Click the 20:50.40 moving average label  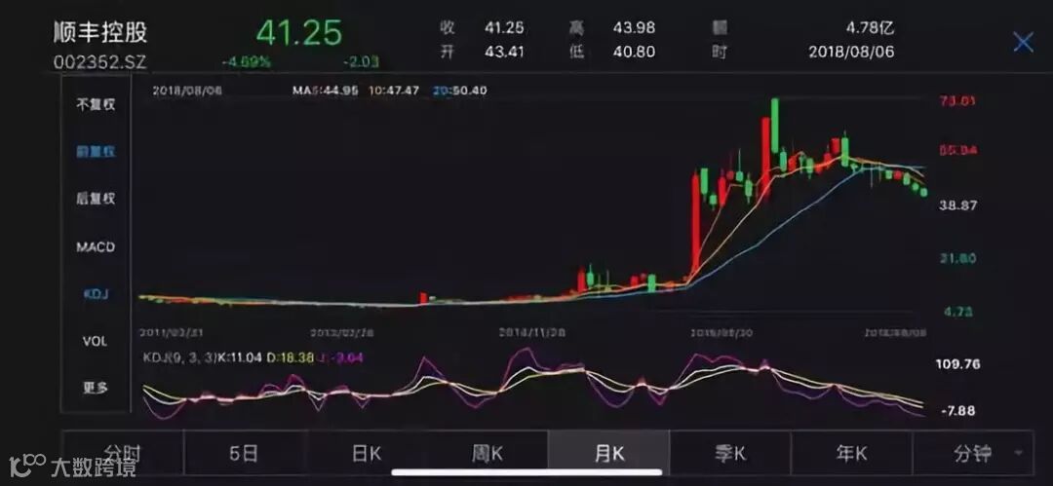[460, 90]
